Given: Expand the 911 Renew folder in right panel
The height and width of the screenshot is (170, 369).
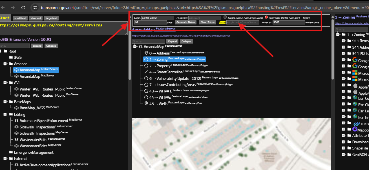Looking at the screenshot, I should pos(343,41).
